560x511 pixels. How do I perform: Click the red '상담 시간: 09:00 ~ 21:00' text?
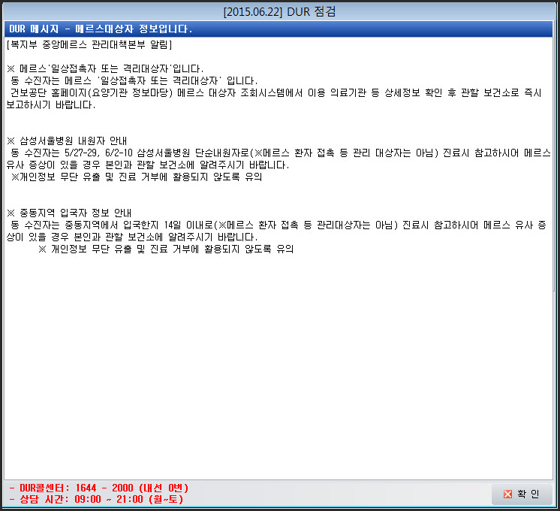click(95, 499)
